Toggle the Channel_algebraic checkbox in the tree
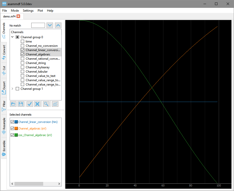Viewport: 234px width, 191px height. coord(22,54)
